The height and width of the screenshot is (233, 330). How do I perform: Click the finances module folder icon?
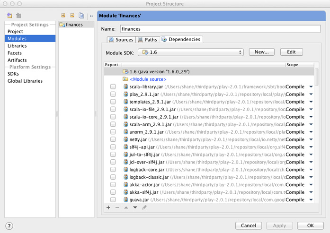(x=62, y=25)
